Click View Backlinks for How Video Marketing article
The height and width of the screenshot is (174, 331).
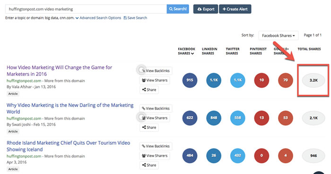click(x=156, y=71)
